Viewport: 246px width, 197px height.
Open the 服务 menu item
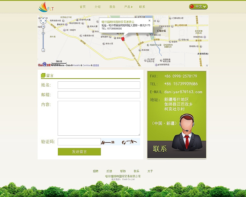[x=112, y=7]
